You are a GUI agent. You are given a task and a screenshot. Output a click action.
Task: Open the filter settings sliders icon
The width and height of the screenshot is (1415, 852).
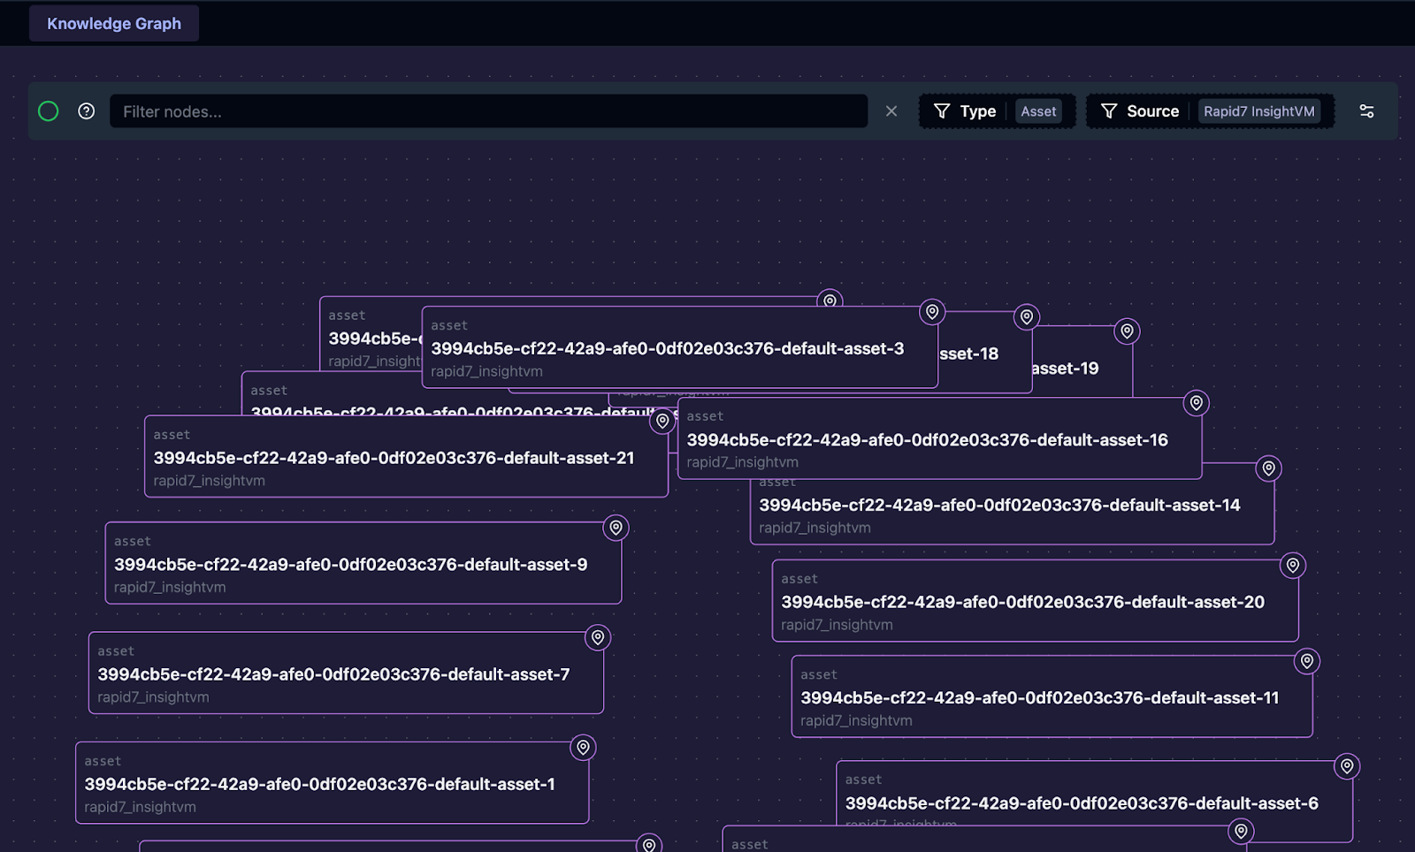pyautogui.click(x=1366, y=110)
